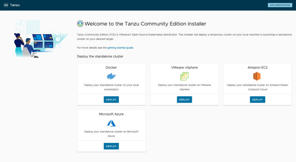Image resolution: width=296 pixels, height=162 pixels.
Task: Open the Documentation button
Action: [280, 5]
